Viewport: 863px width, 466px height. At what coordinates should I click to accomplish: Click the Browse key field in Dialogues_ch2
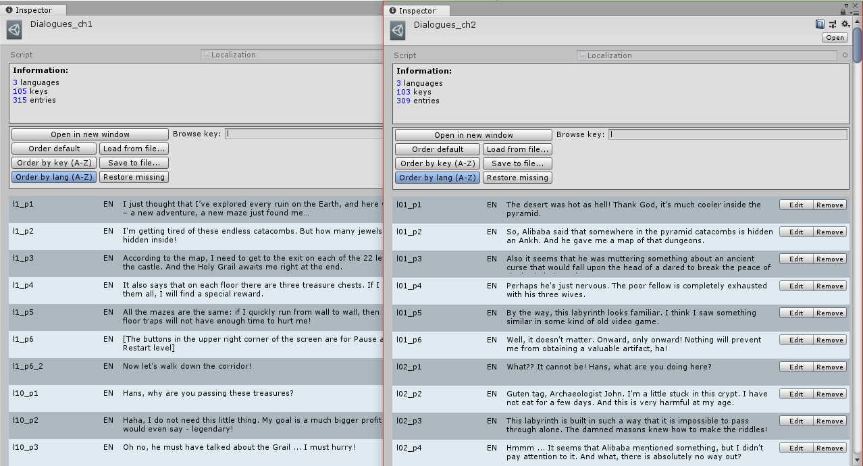pos(727,134)
